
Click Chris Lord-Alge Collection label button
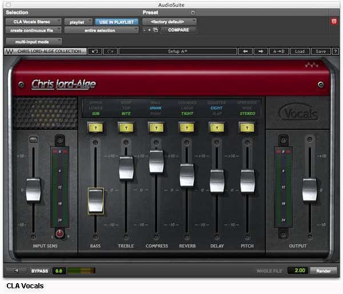pyautogui.click(x=45, y=51)
